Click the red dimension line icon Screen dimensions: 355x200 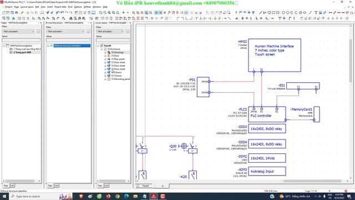[x=331, y=13]
